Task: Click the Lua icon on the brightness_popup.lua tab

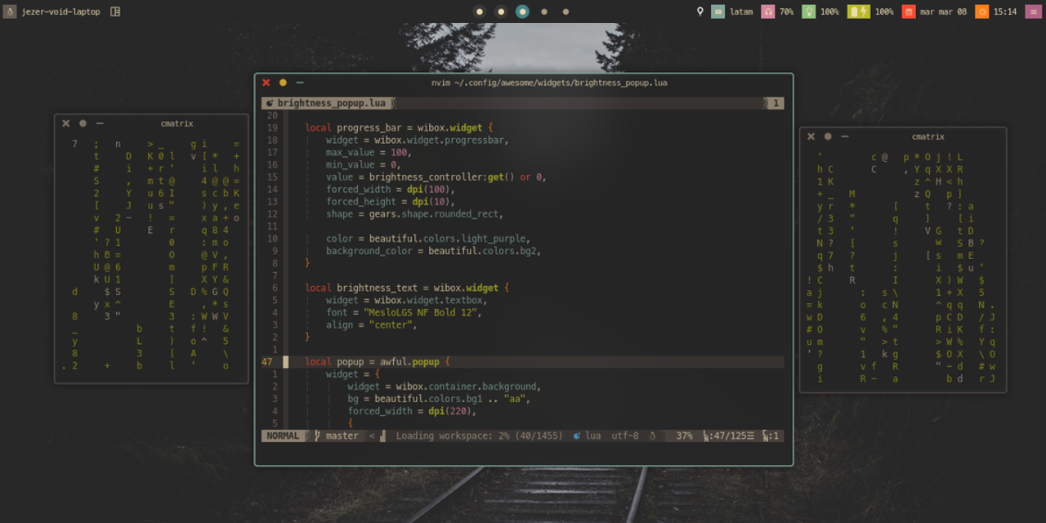Action: (269, 103)
